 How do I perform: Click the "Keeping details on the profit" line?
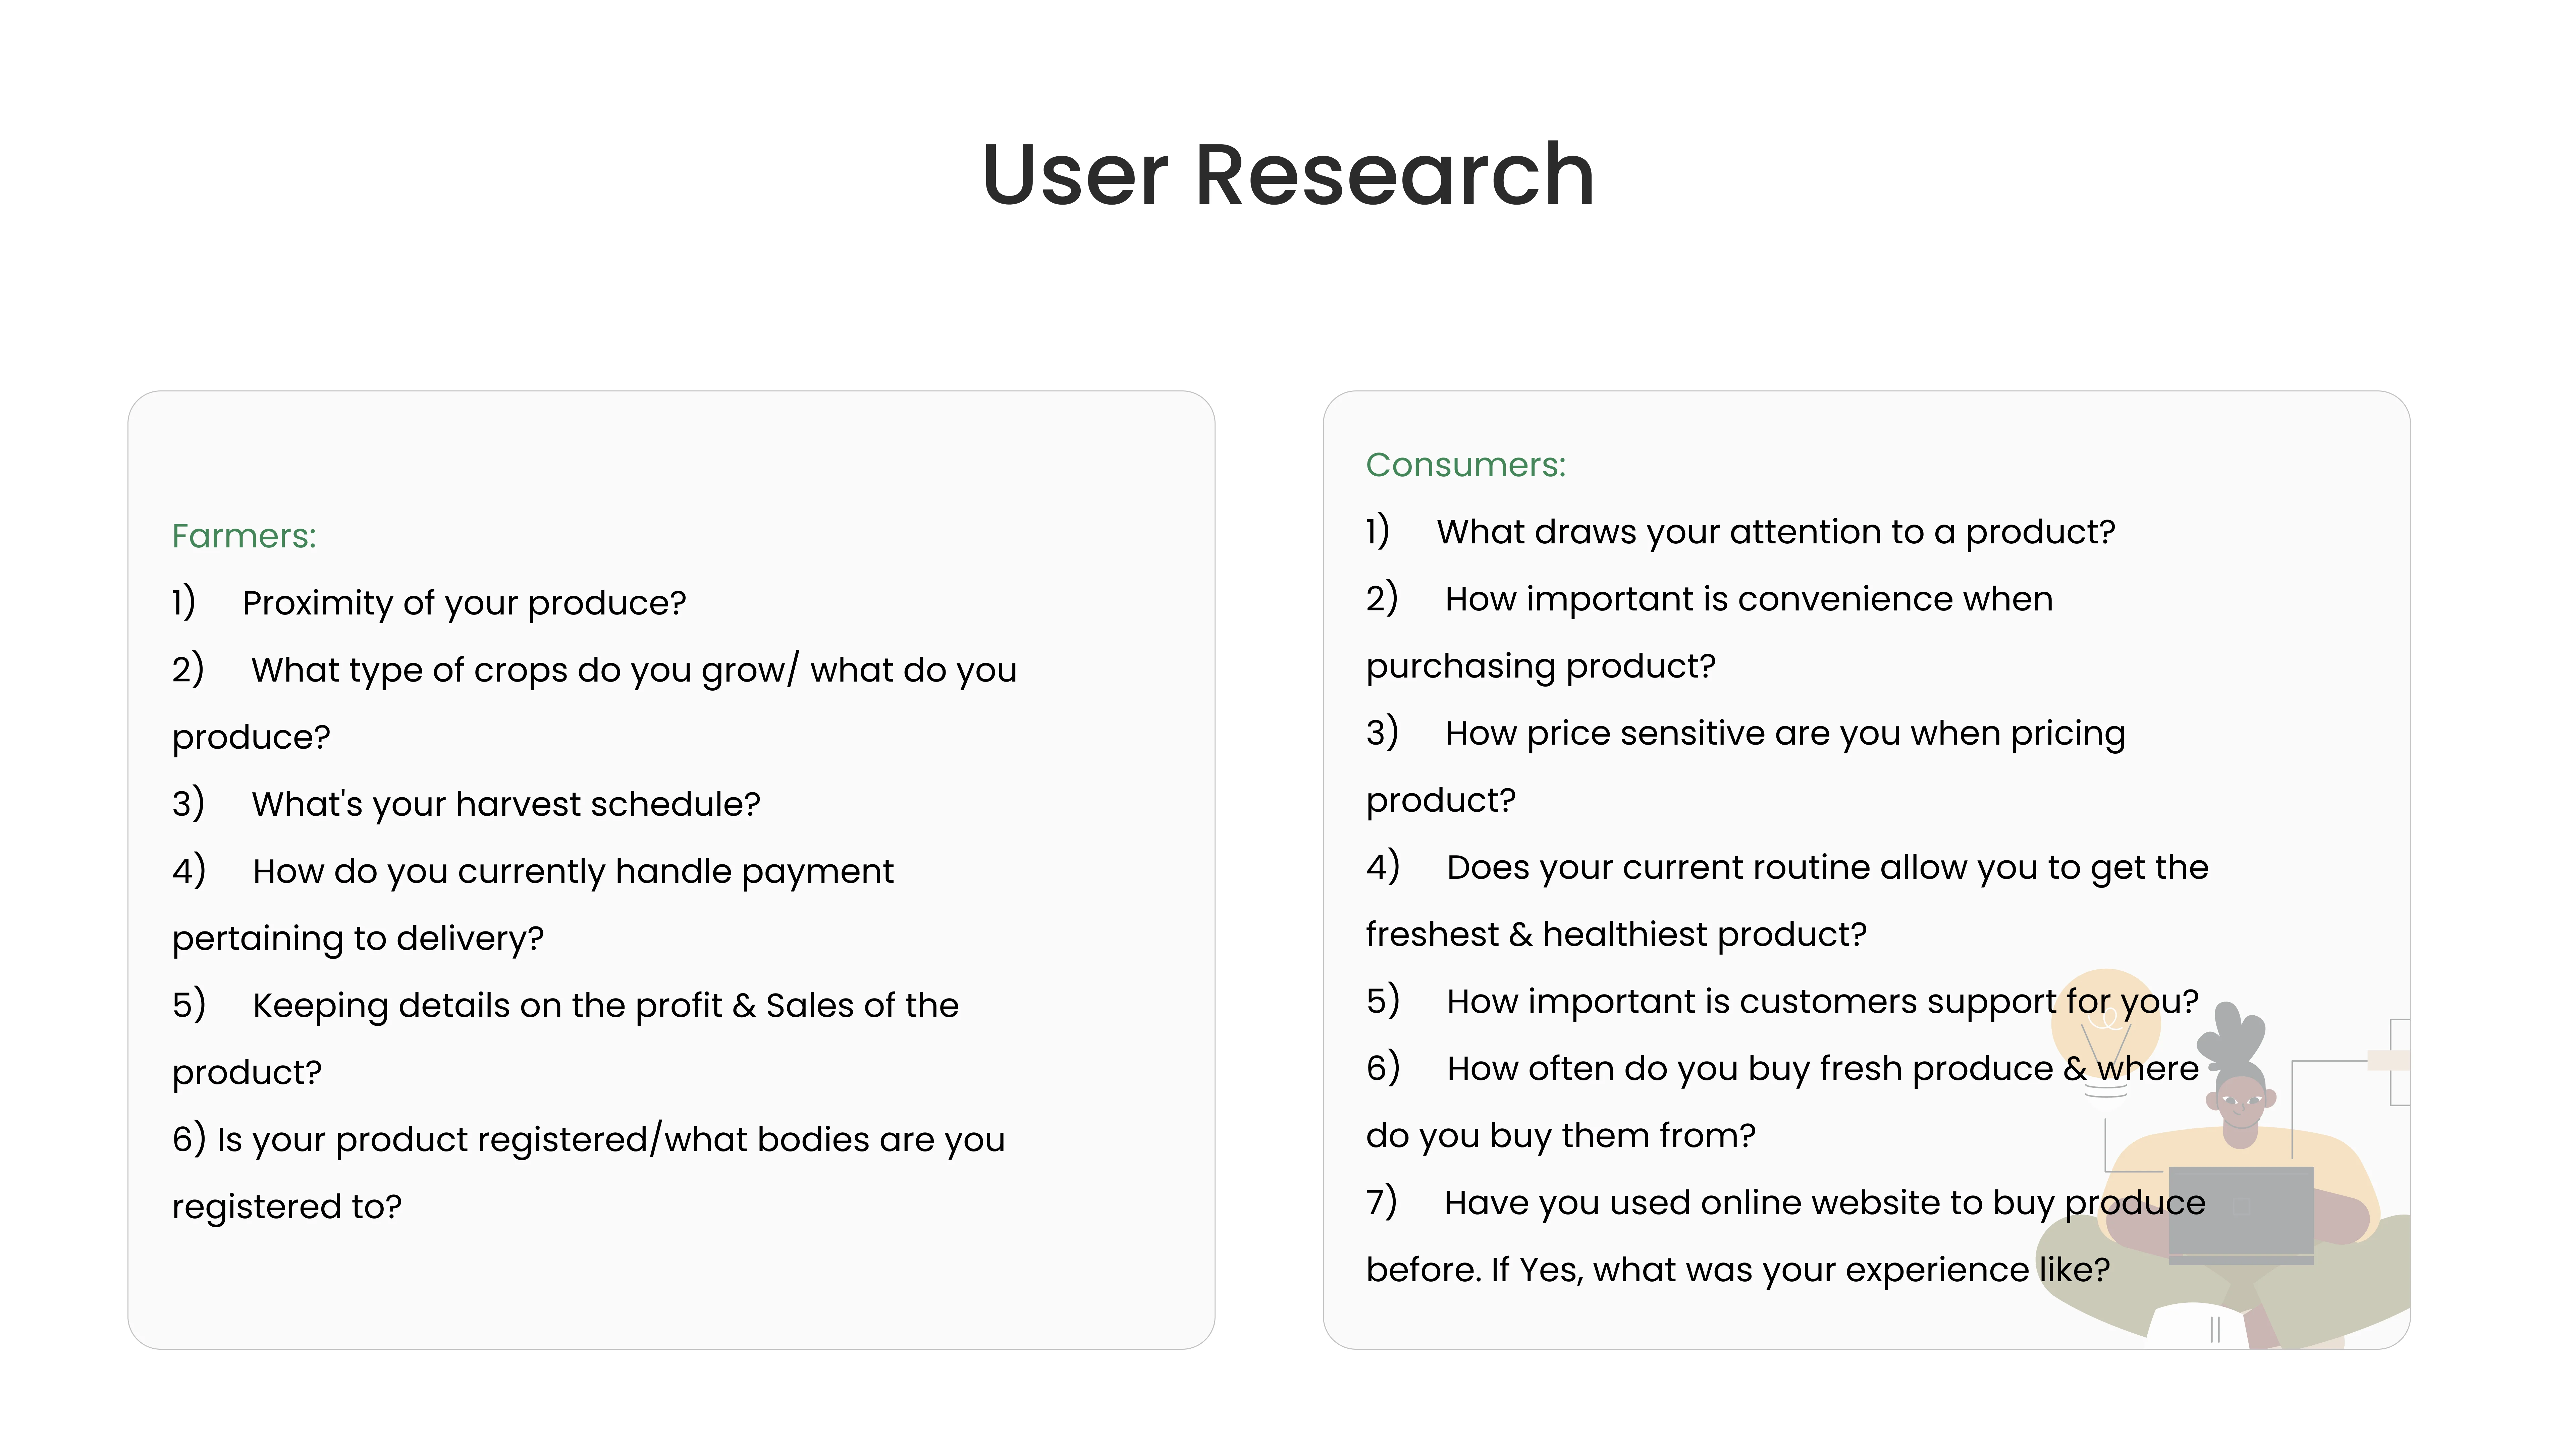tap(605, 1005)
